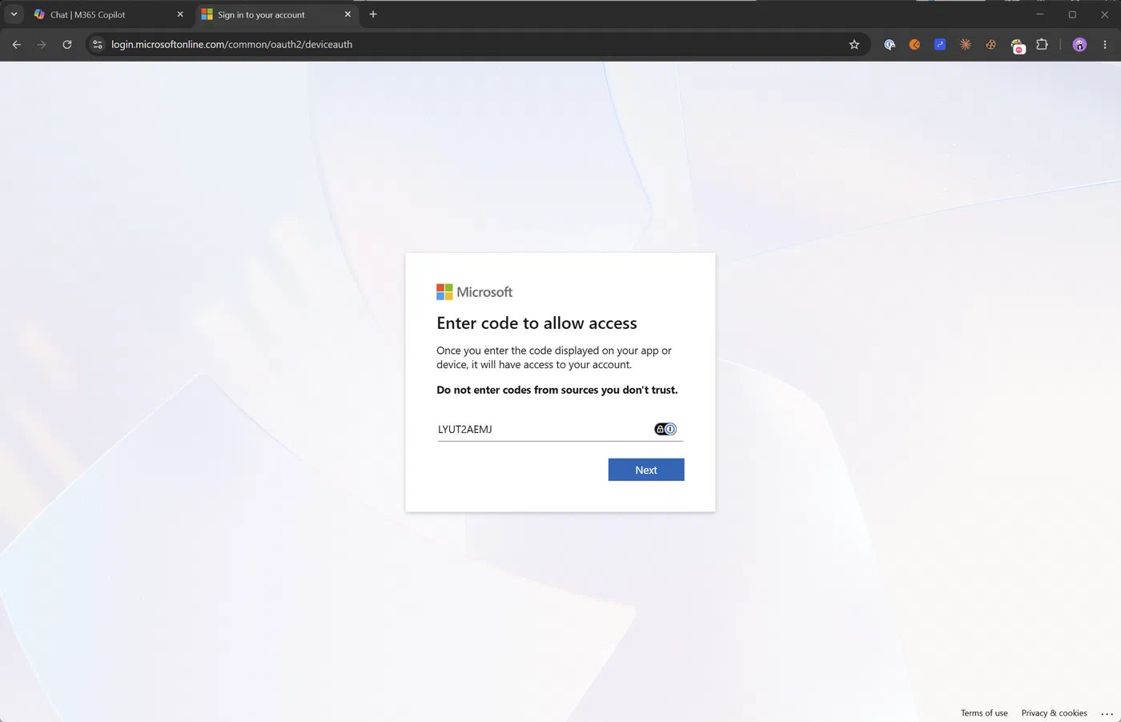Open Chrome's three-dot menu
The height and width of the screenshot is (722, 1121).
pos(1105,45)
